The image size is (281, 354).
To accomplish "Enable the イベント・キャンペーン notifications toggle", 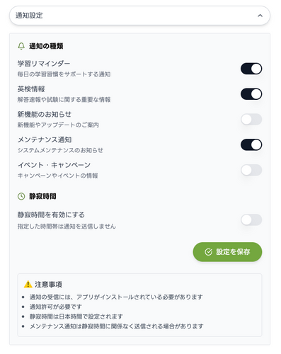I will tap(251, 170).
